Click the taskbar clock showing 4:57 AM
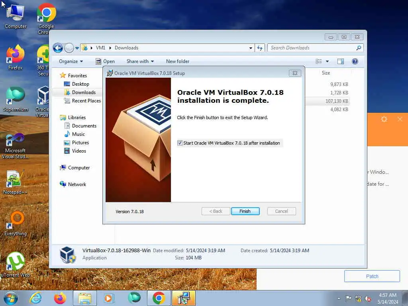Viewport: 408px width, 306px height. pyautogui.click(x=388, y=298)
